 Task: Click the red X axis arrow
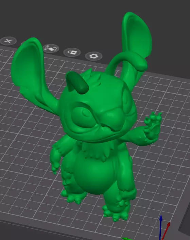166,231
